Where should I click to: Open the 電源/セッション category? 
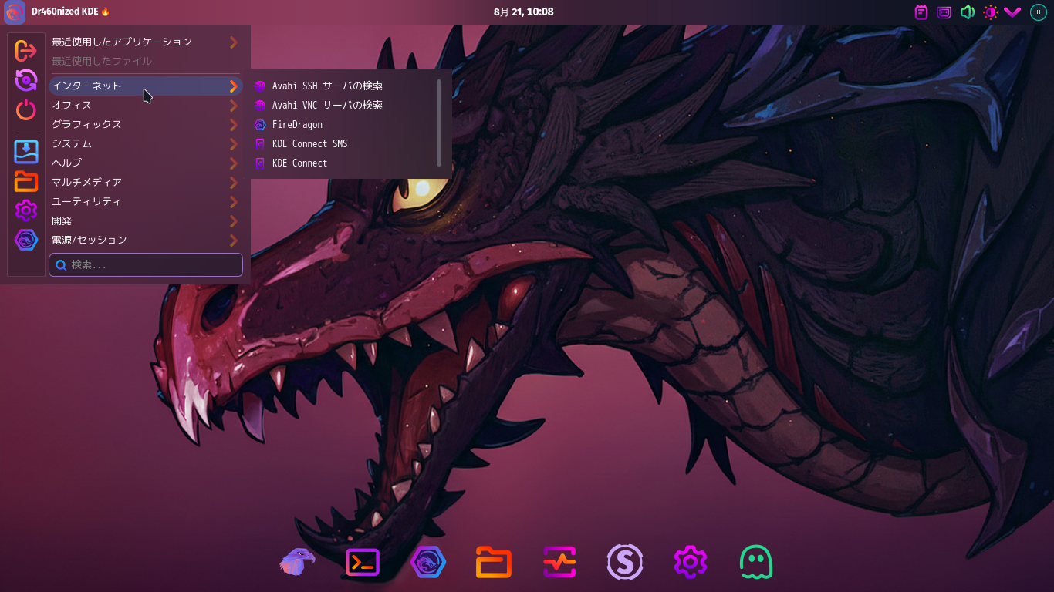coord(146,240)
